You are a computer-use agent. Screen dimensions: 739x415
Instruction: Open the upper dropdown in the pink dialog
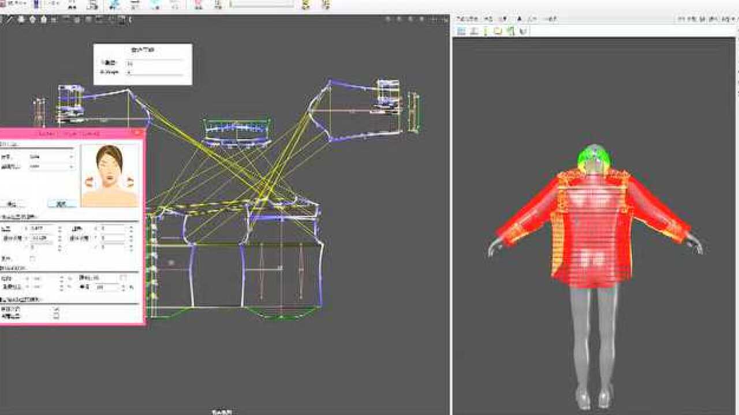click(x=52, y=157)
